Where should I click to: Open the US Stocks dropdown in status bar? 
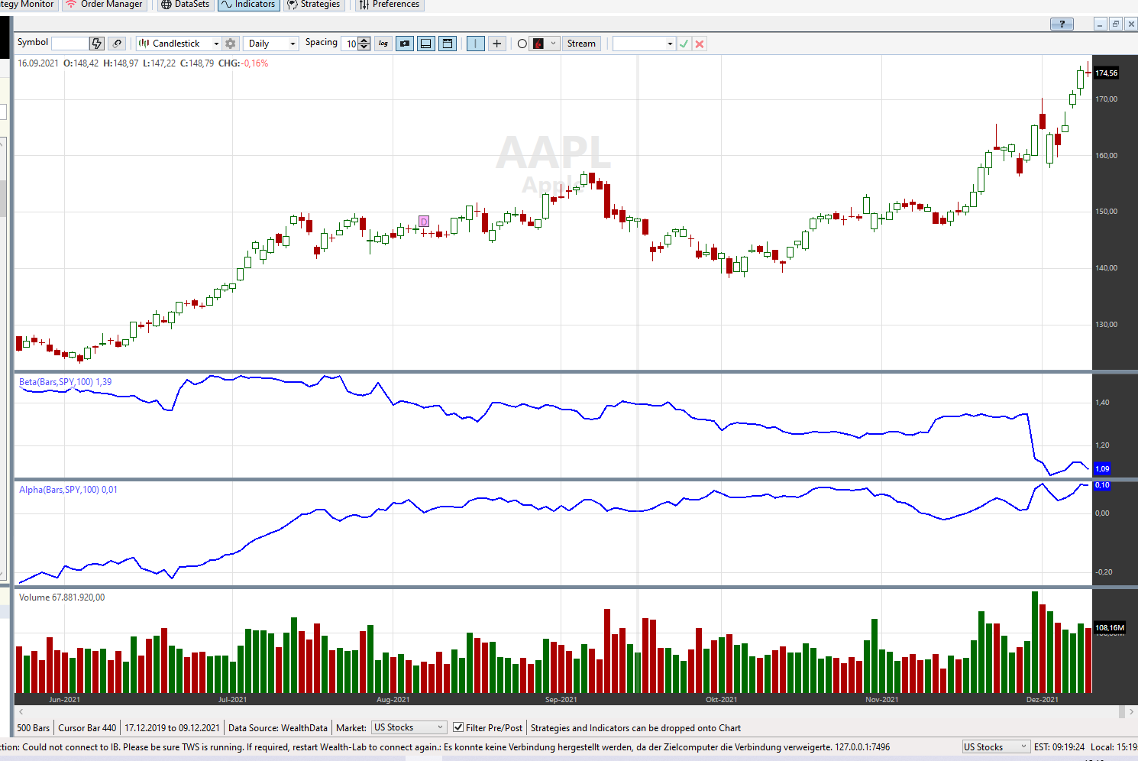(x=996, y=746)
